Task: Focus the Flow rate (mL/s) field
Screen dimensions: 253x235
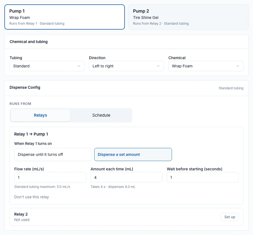Action: 50,177
